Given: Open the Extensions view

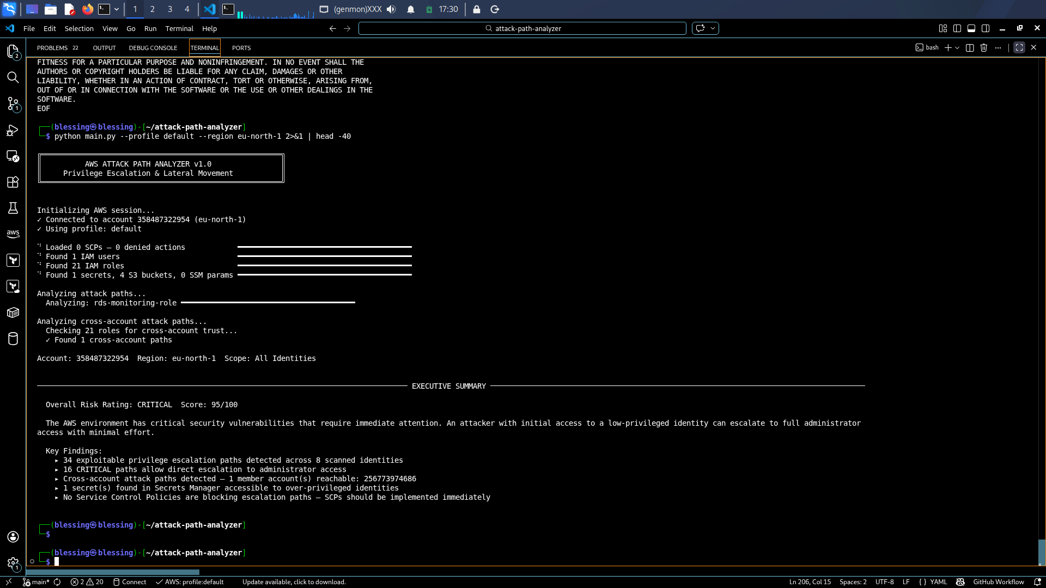Looking at the screenshot, I should tap(13, 182).
